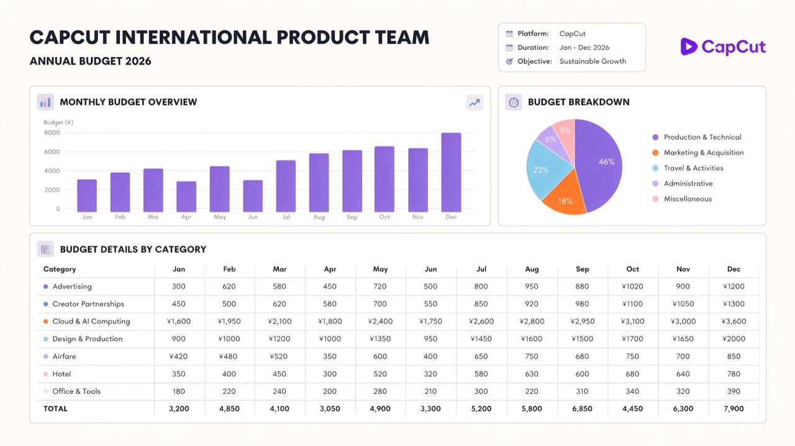Click the calendar icon next to Platform
The image size is (795, 446).
510,34
